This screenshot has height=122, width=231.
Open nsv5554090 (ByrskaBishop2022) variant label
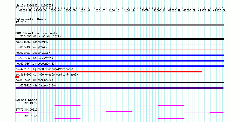coord(38,36)
